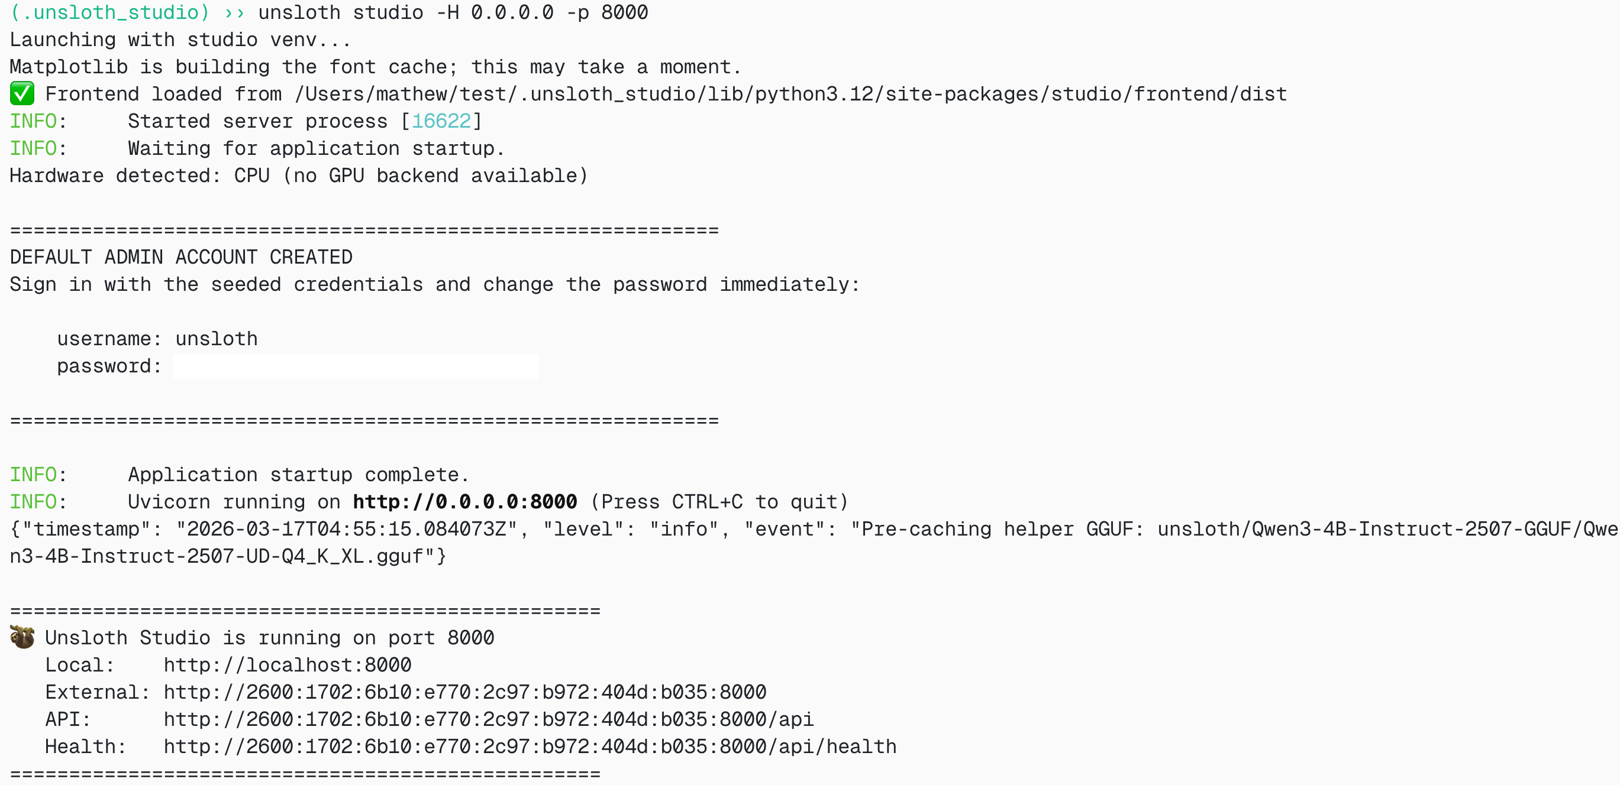Click the DEFAULT ADMIN ACCOUNT CREATED heading

pyautogui.click(x=181, y=257)
